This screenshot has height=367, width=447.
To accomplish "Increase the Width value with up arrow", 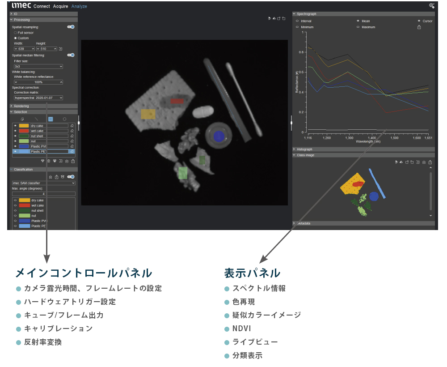I will click(x=33, y=49).
